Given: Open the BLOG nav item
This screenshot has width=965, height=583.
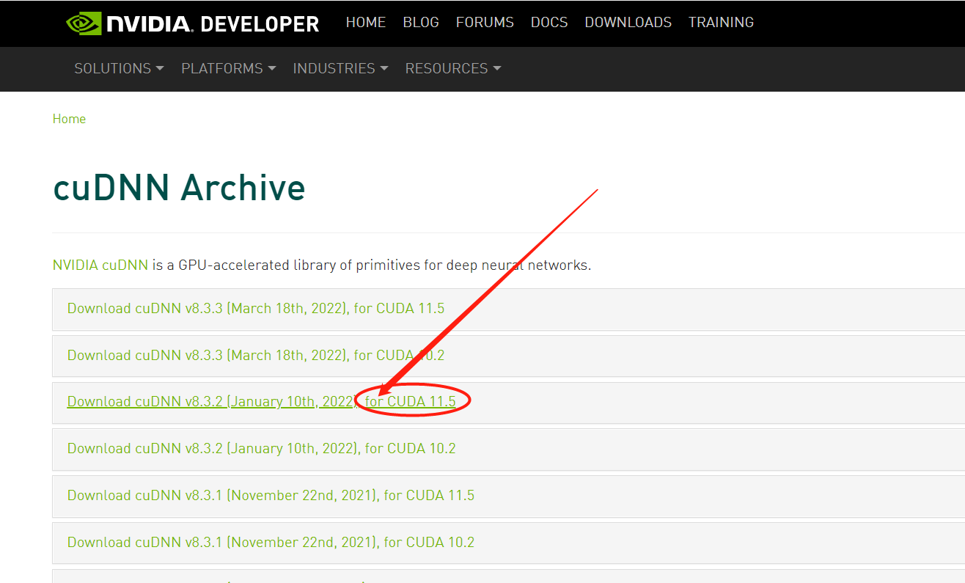Looking at the screenshot, I should [421, 23].
